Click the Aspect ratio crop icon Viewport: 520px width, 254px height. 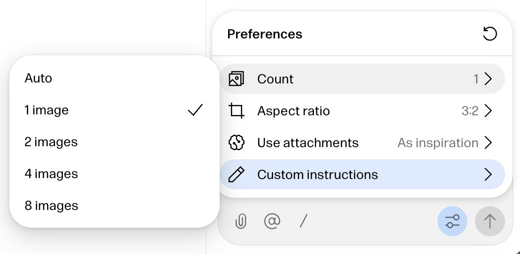pos(237,111)
